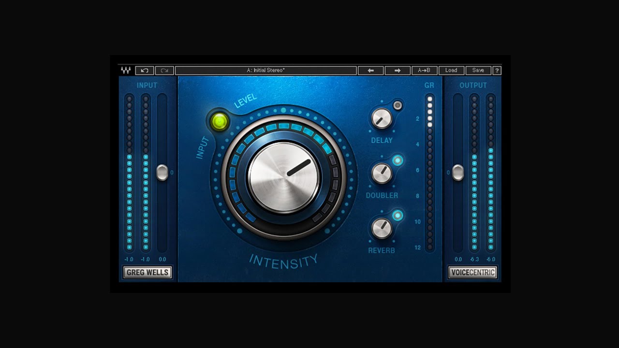The image size is (619, 348).
Task: Click the INPUT section heading
Action: tap(147, 86)
